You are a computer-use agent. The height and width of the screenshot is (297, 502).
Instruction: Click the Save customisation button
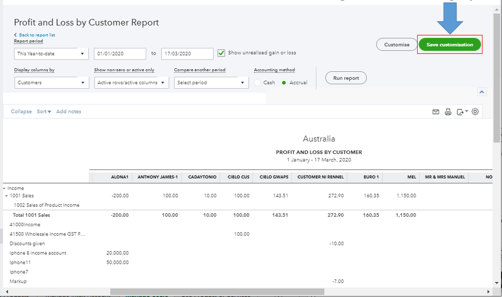[449, 44]
